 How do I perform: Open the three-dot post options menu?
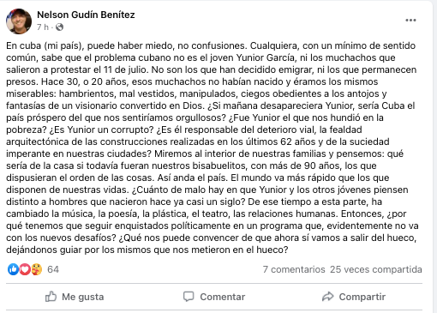point(410,20)
